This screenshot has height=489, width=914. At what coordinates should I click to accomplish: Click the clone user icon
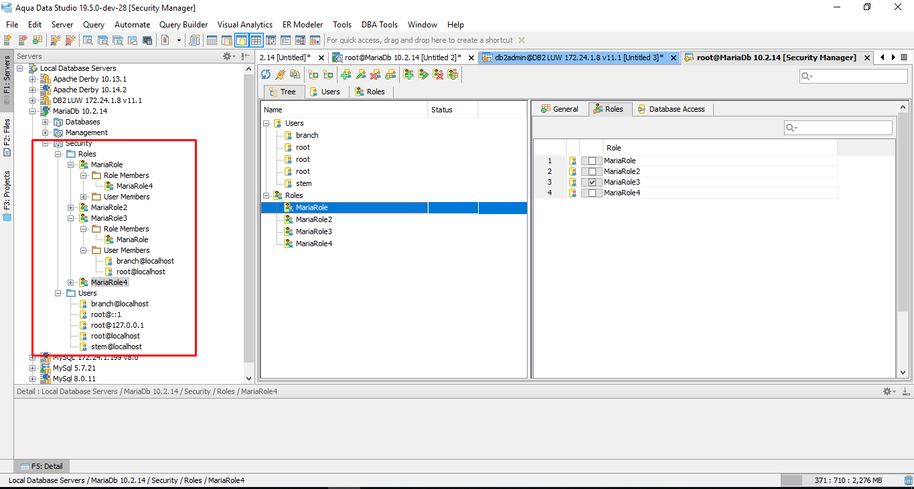(390, 74)
